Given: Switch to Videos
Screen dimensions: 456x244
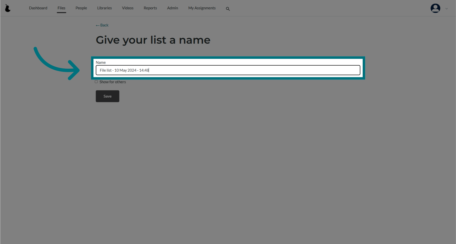Looking at the screenshot, I should (128, 8).
